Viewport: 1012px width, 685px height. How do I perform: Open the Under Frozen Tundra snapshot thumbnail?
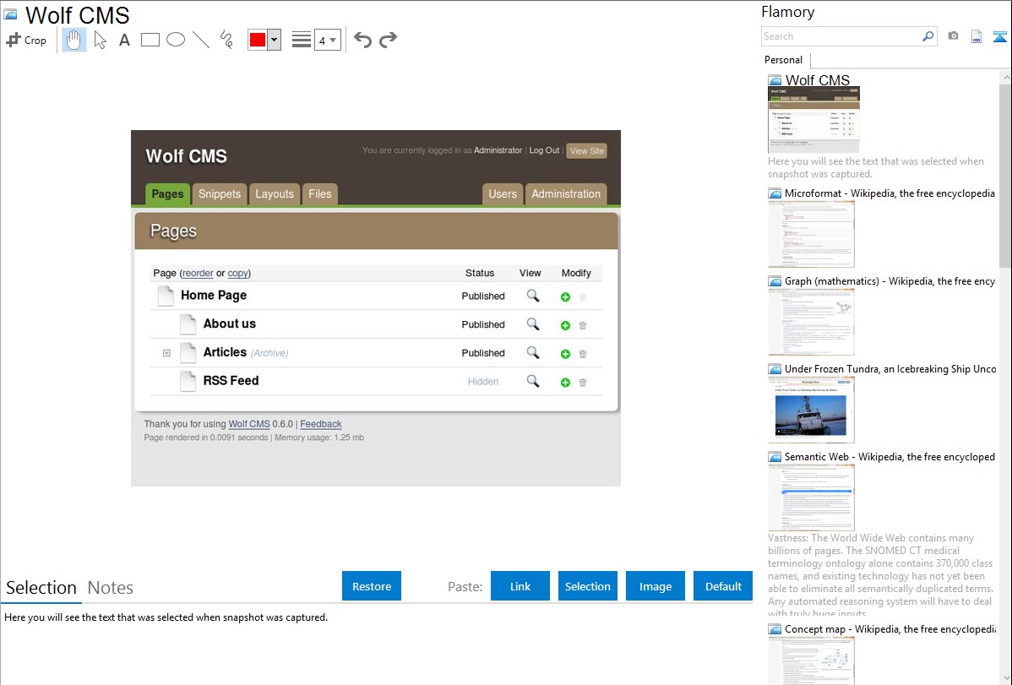811,410
